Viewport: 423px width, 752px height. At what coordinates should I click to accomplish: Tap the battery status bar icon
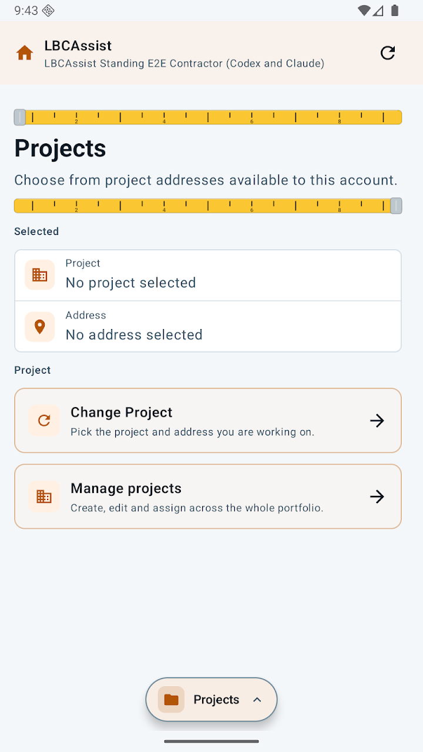(x=395, y=11)
